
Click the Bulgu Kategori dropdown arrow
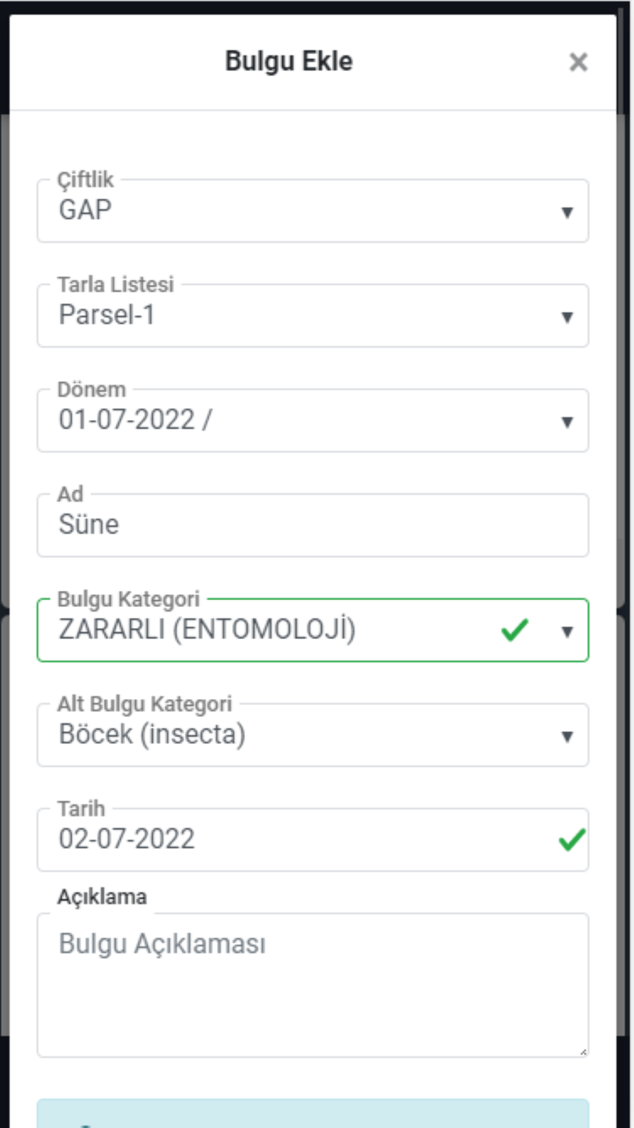[x=567, y=631]
